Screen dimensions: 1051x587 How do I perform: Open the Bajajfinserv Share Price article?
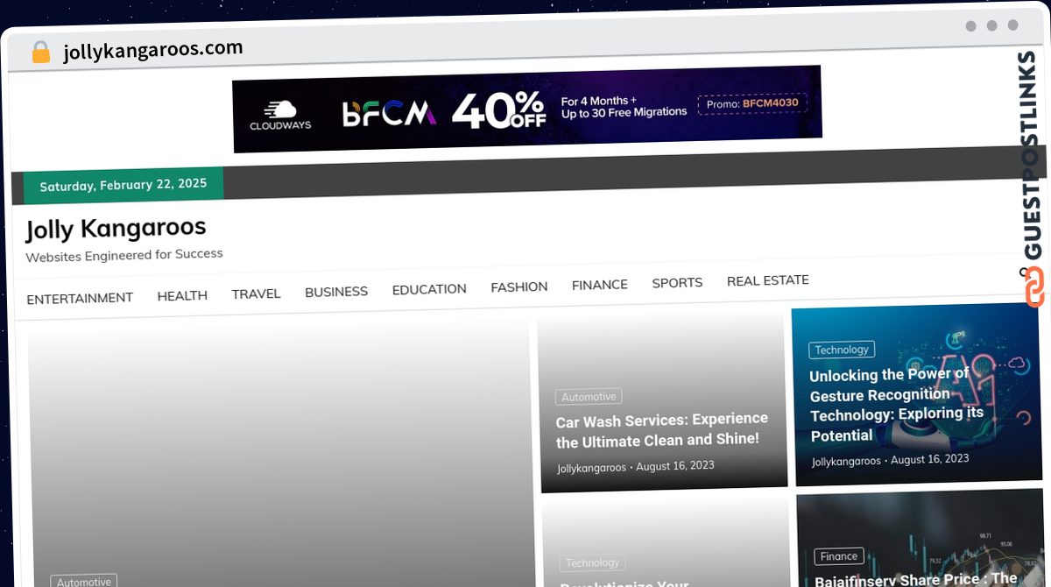click(916, 579)
